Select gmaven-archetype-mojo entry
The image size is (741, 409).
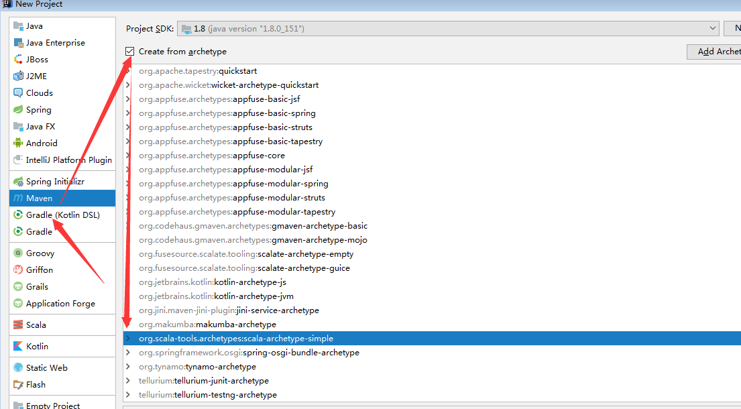coord(253,240)
